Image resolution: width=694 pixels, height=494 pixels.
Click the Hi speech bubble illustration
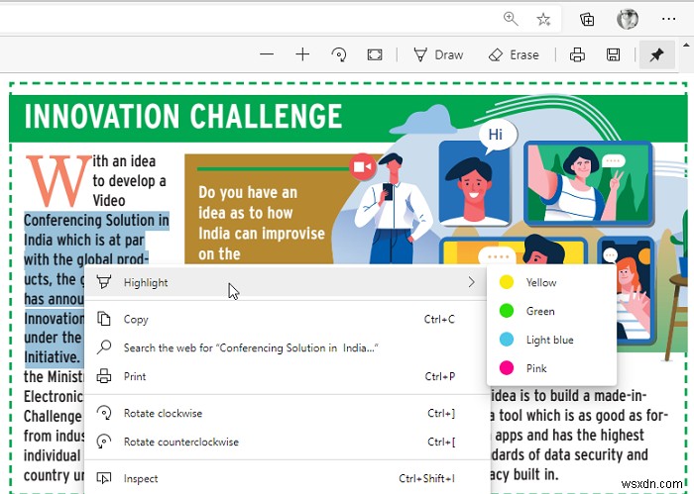point(497,136)
